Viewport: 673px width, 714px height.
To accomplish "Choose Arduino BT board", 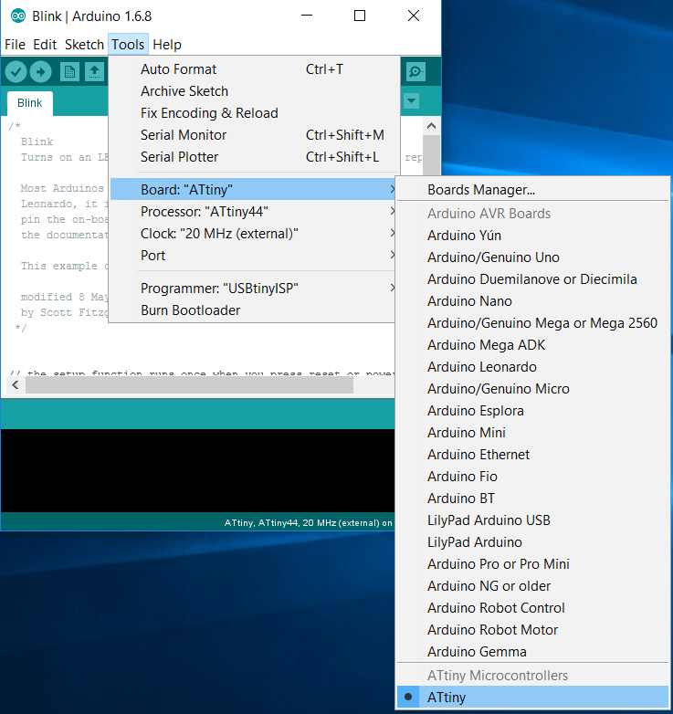I will (532, 499).
